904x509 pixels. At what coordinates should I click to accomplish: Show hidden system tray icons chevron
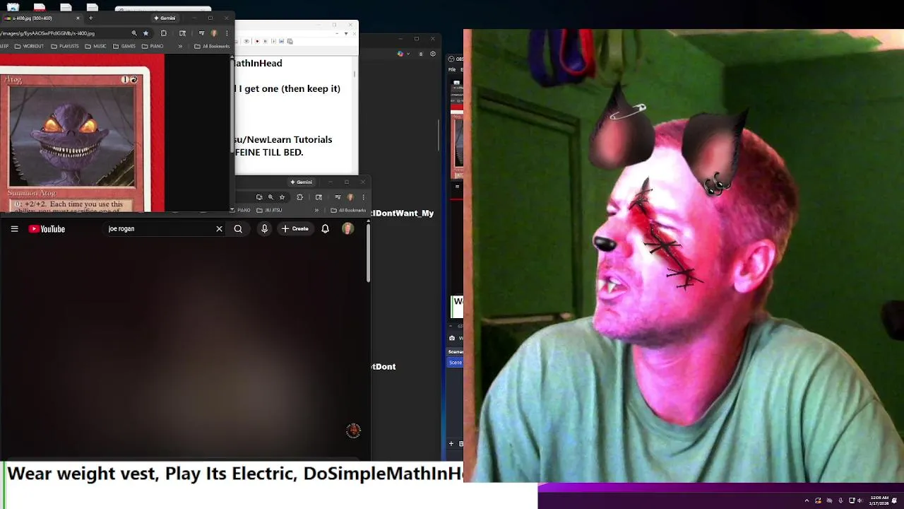807,501
